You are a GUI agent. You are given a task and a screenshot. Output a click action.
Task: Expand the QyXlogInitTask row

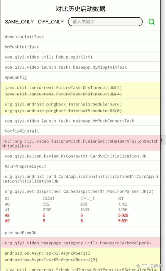80,67
